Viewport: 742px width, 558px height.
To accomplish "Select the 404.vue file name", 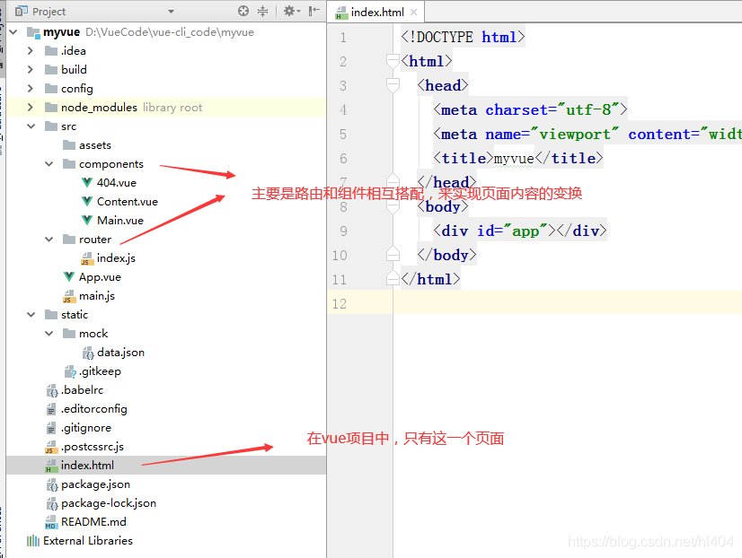I will pyautogui.click(x=117, y=183).
